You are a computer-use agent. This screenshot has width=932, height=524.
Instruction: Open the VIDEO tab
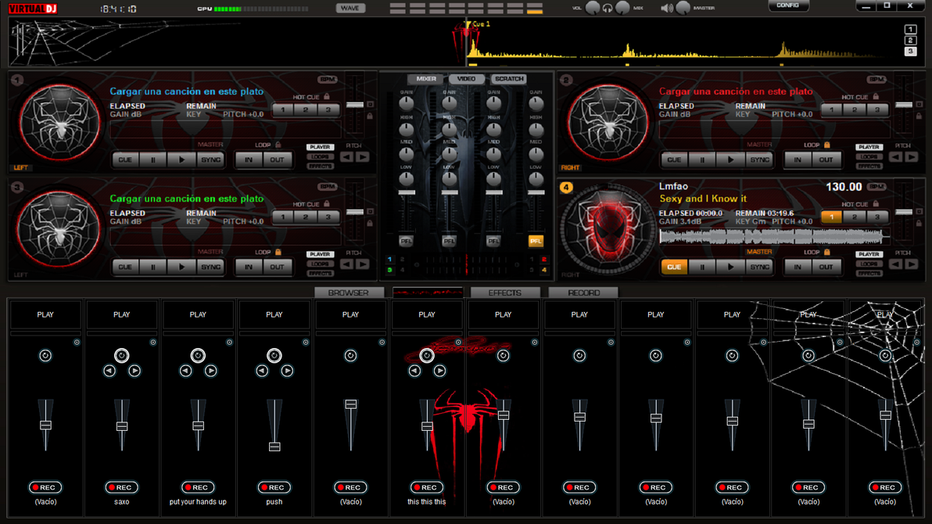click(x=466, y=78)
